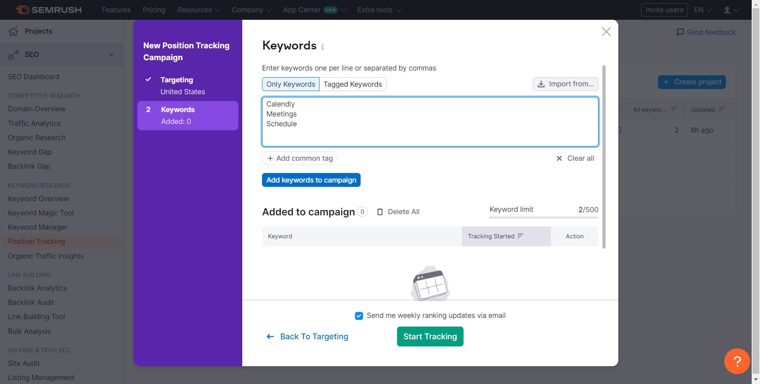Click the SEMRUSH logo

[47, 10]
